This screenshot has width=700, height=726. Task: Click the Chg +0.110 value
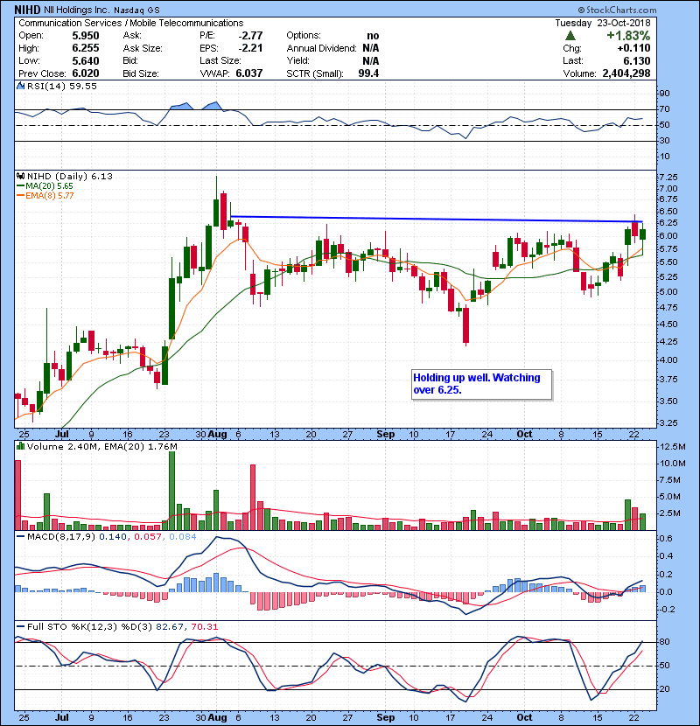[x=633, y=48]
